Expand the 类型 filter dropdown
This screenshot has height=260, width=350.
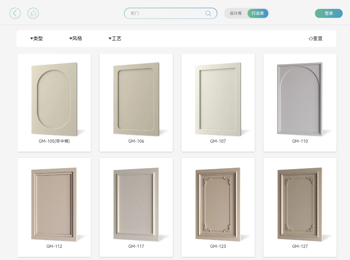pyautogui.click(x=36, y=38)
